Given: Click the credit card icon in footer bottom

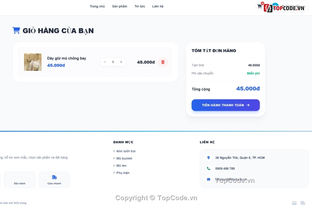Looking at the screenshot, I should (294, 203).
